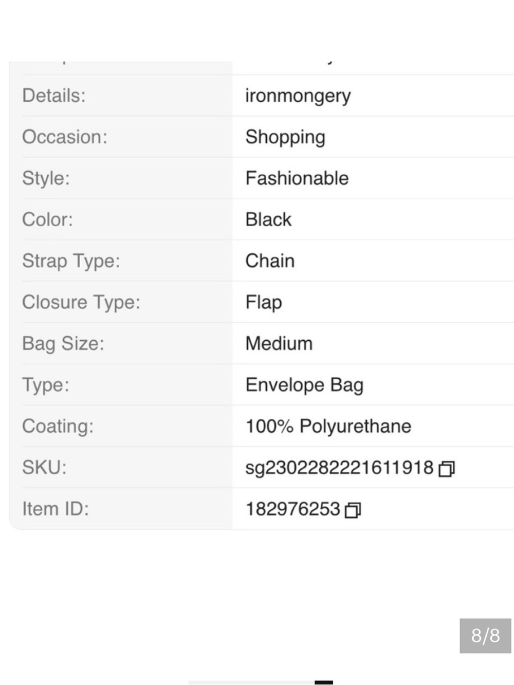Tap the bottom home indicator bar
The height and width of the screenshot is (685, 514).
tap(261, 682)
